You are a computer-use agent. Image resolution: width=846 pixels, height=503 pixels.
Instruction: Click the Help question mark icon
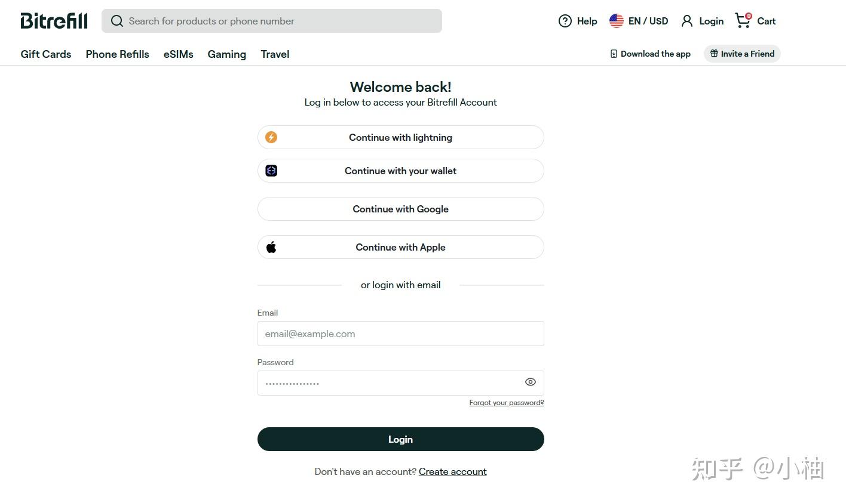[x=565, y=21]
